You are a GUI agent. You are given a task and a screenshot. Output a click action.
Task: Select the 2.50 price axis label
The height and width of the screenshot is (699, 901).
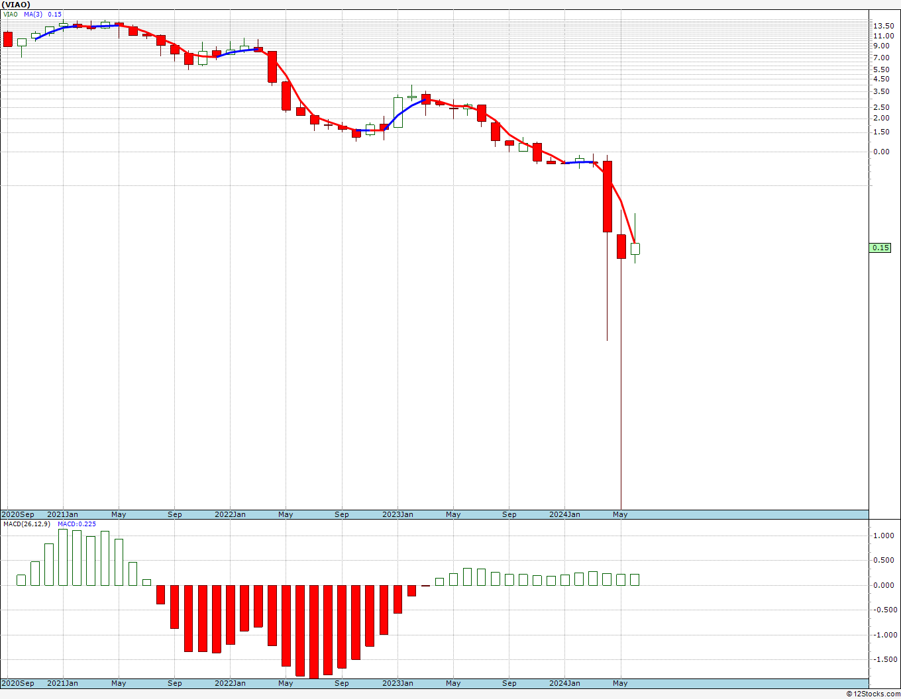tap(881, 107)
